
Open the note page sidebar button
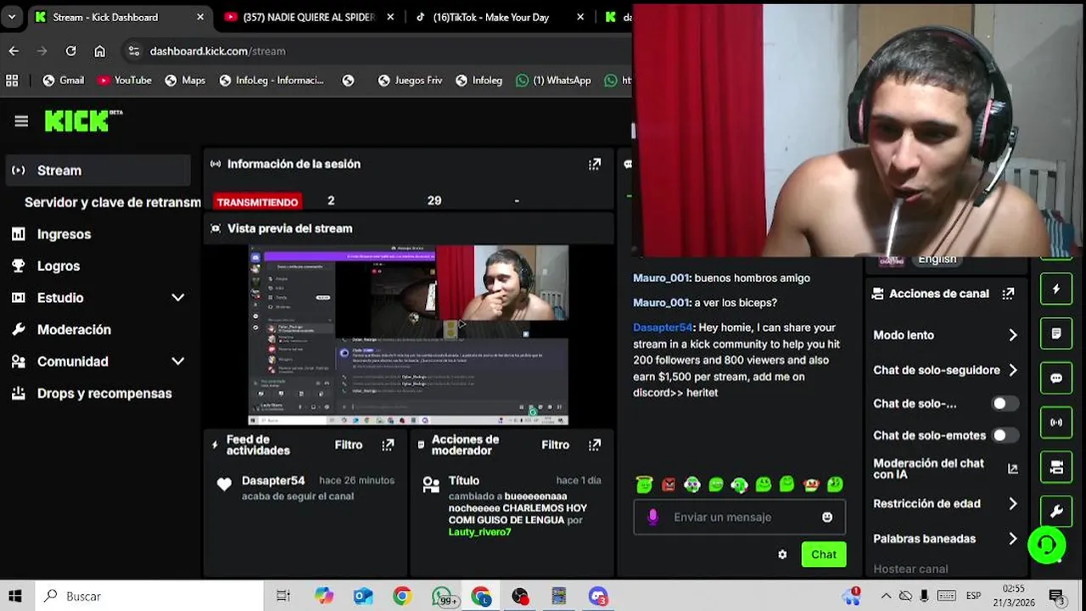point(1056,334)
